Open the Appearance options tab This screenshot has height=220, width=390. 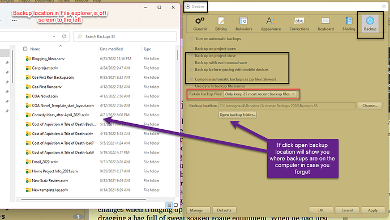click(271, 24)
